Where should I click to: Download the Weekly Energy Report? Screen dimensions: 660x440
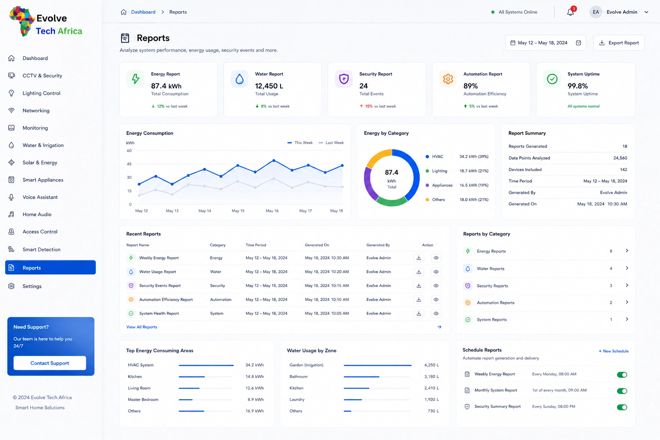(x=419, y=258)
